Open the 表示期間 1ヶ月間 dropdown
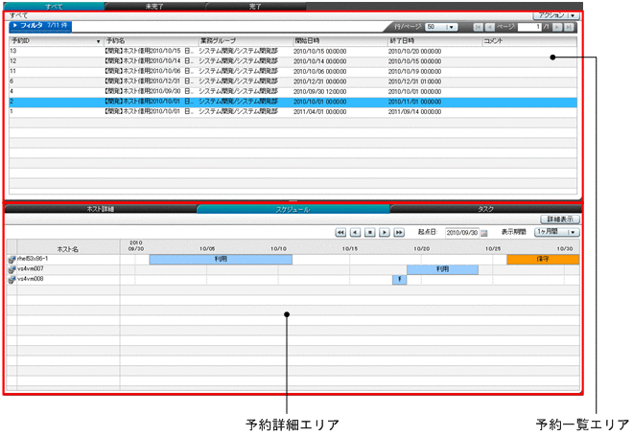The width and height of the screenshot is (633, 436). (556, 232)
